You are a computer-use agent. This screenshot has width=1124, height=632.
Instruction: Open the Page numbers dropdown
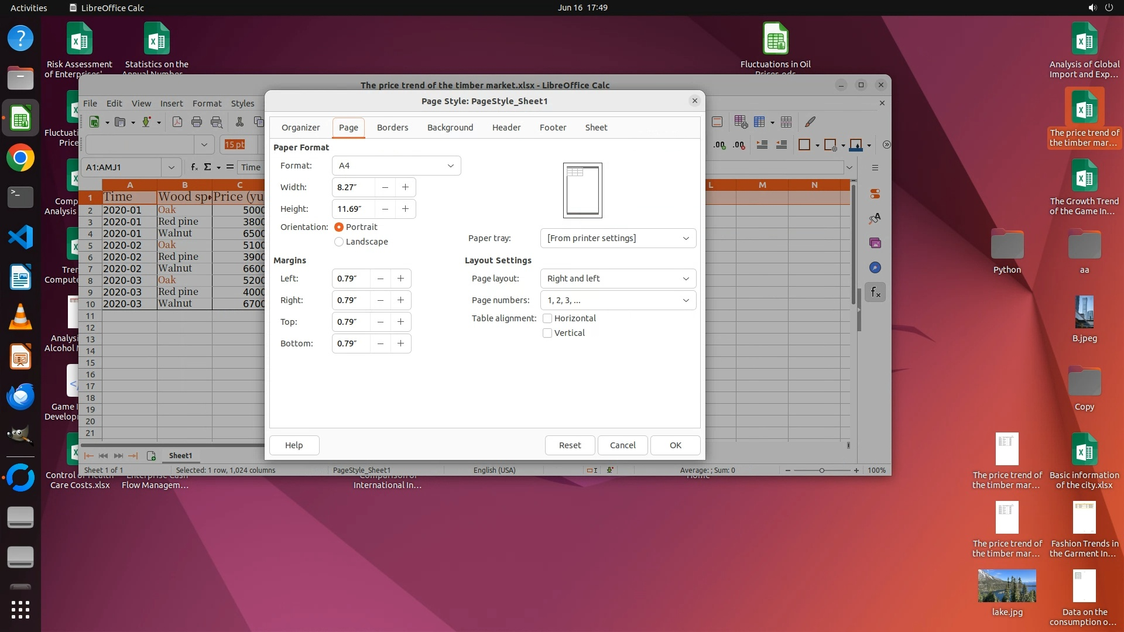[618, 300]
